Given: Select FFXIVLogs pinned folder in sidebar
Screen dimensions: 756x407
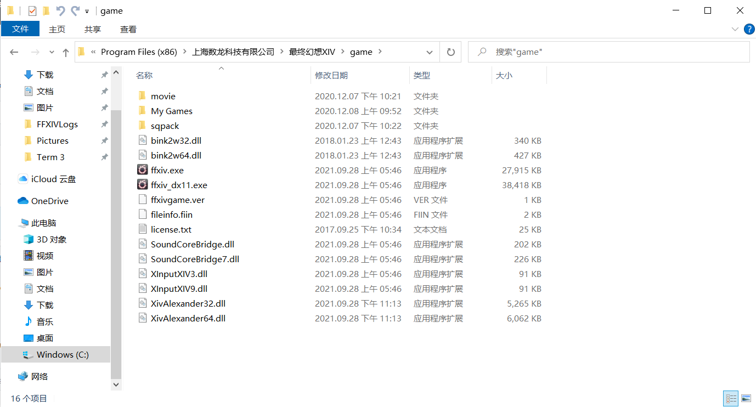Looking at the screenshot, I should (x=57, y=124).
